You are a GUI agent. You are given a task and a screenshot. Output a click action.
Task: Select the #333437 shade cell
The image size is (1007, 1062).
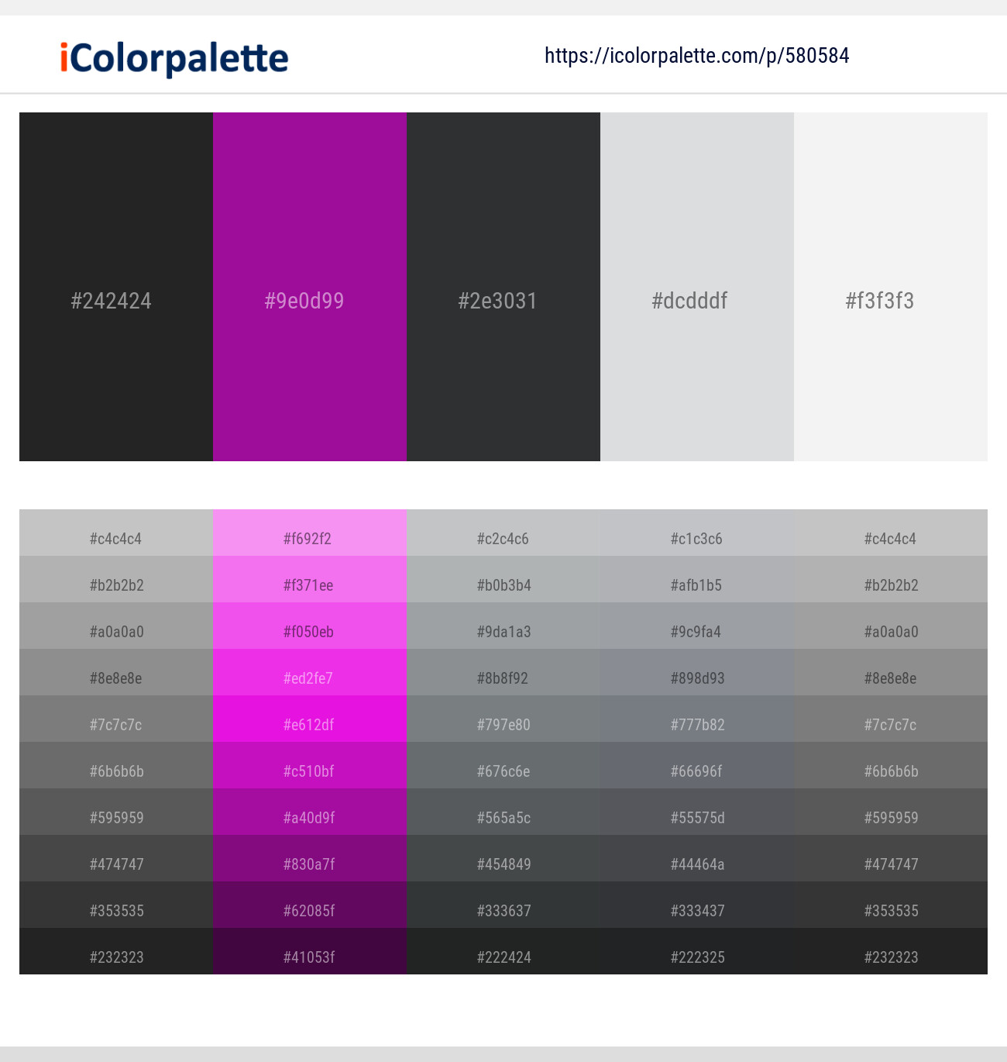pyautogui.click(x=697, y=905)
